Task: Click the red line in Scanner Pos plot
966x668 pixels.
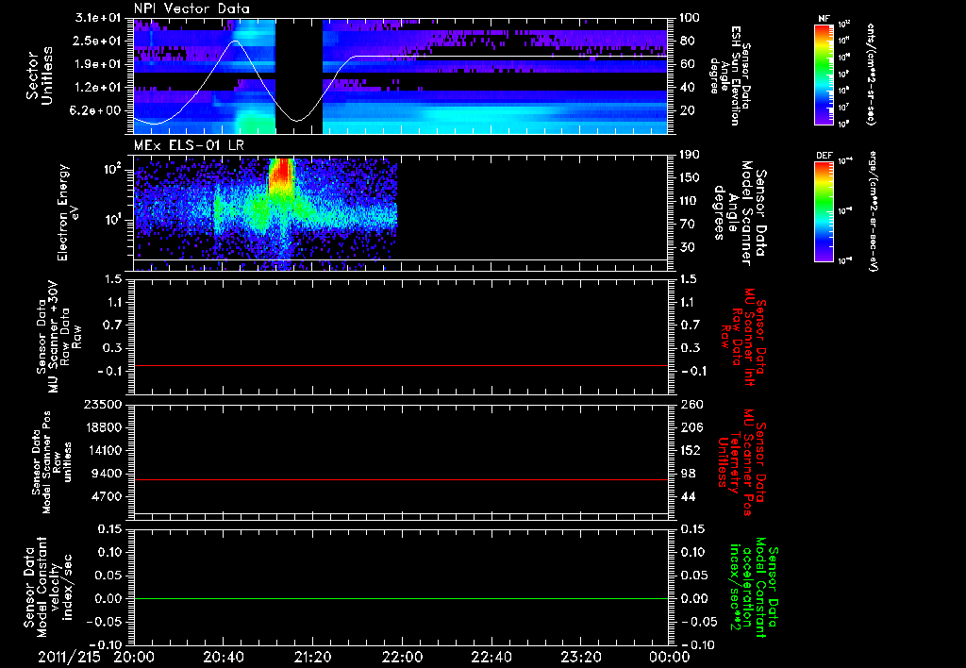Action: [x=401, y=479]
